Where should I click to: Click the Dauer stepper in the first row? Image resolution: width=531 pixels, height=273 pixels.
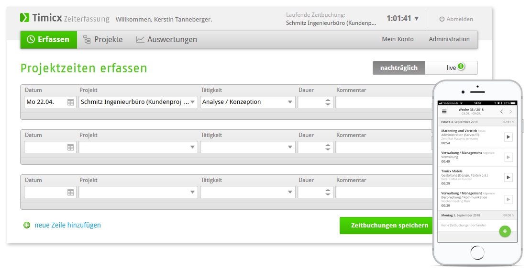click(328, 102)
